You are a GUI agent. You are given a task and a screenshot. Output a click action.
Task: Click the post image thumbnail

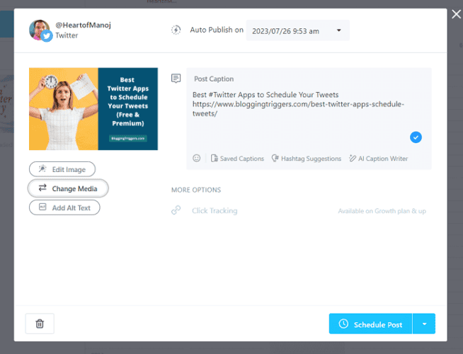(93, 109)
